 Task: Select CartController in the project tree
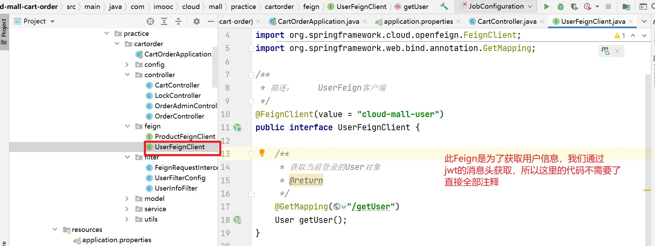[177, 85]
